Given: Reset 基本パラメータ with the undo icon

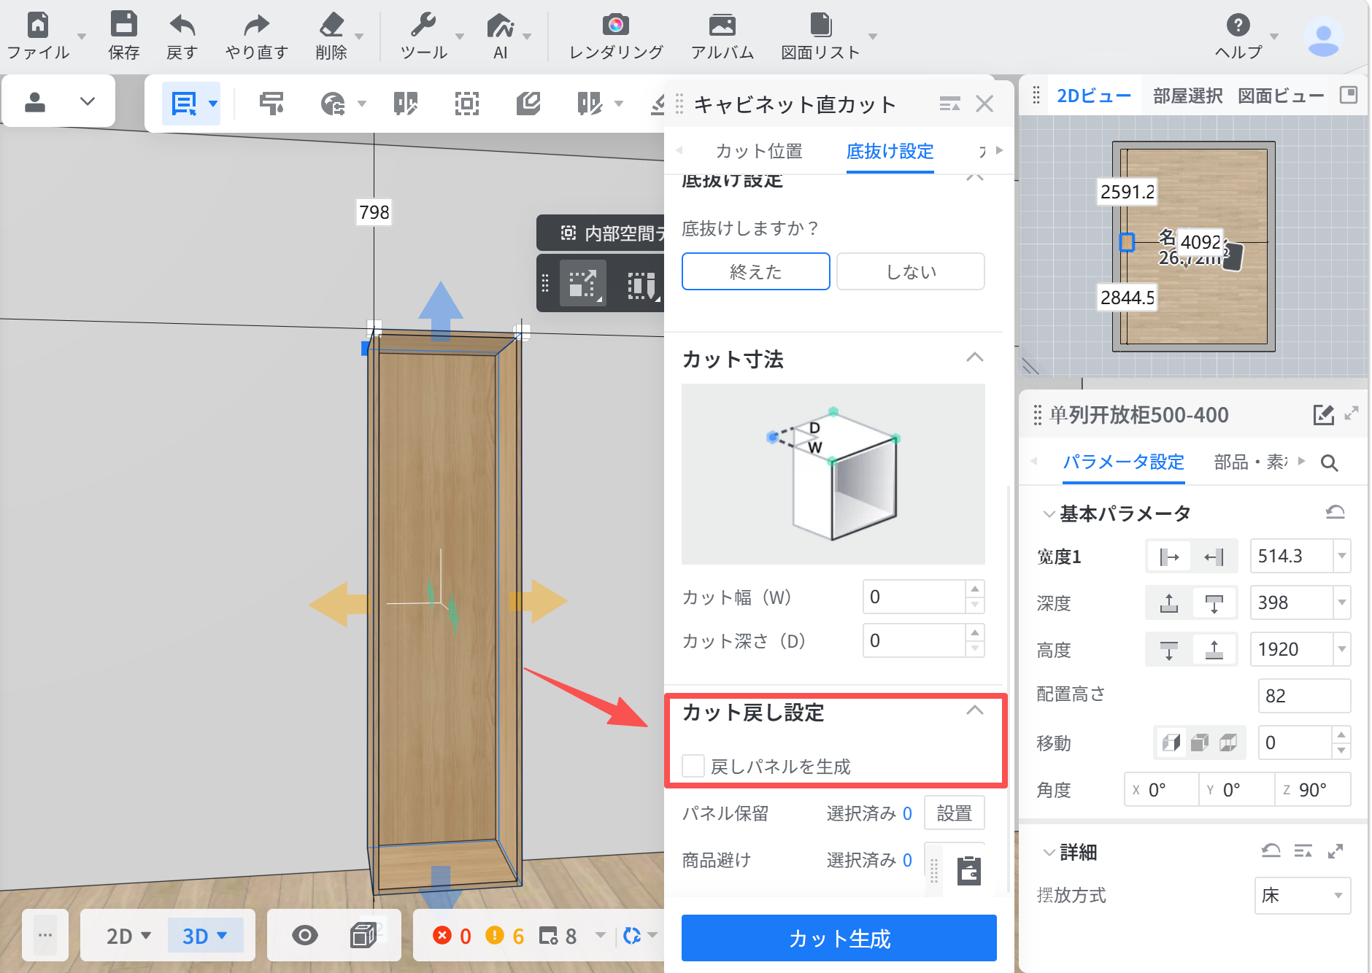Looking at the screenshot, I should point(1335,512).
